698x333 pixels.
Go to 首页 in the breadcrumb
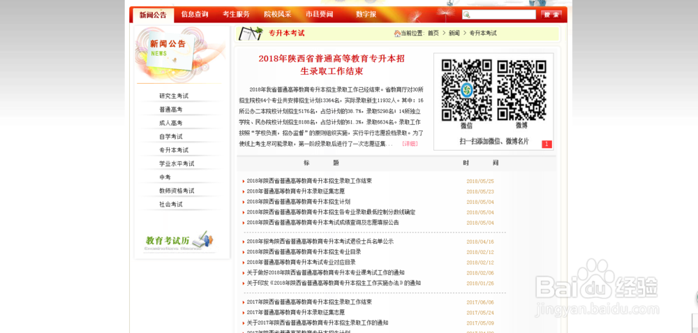pyautogui.click(x=433, y=34)
